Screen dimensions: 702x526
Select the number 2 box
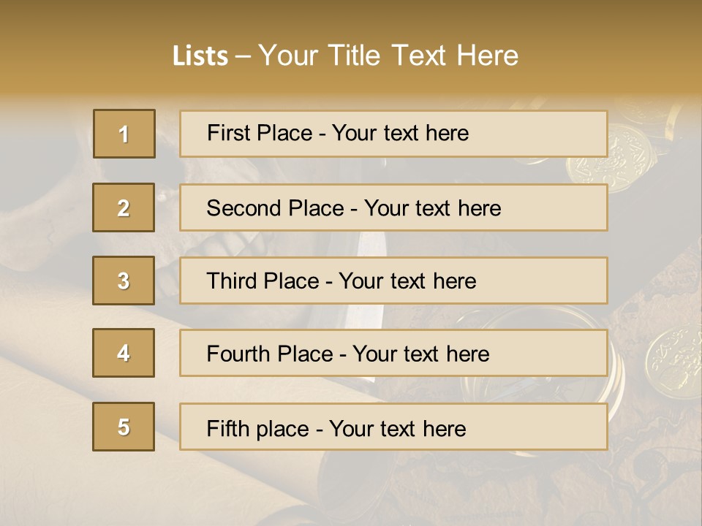(124, 207)
